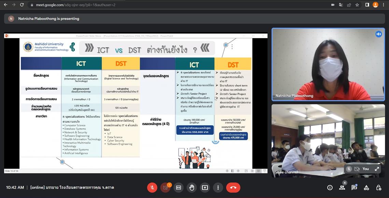Click Natnicha Plaboothong video tile

tap(328, 65)
